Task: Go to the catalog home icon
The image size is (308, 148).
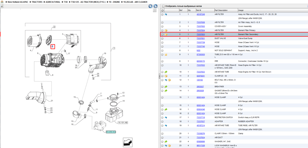Action: (2, 2)
